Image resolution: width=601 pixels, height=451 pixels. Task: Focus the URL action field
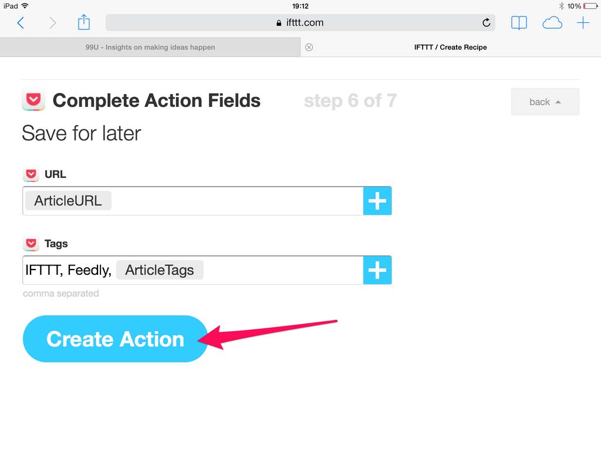(x=235, y=201)
